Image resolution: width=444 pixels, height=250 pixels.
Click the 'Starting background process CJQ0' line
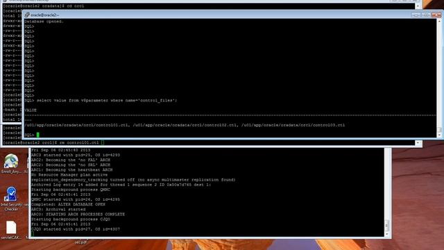point(71,219)
